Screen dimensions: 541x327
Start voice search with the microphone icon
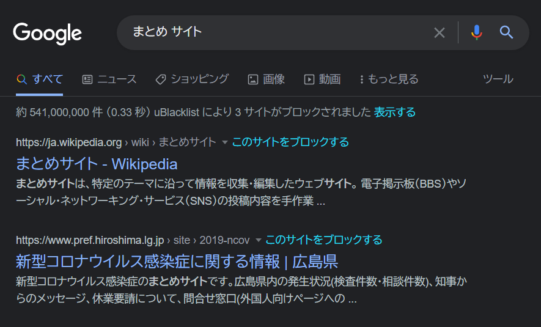pos(476,32)
